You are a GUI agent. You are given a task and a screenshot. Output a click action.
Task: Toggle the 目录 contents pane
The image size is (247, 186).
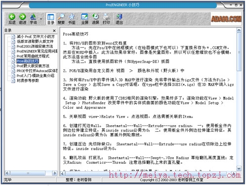click(x=50, y=19)
